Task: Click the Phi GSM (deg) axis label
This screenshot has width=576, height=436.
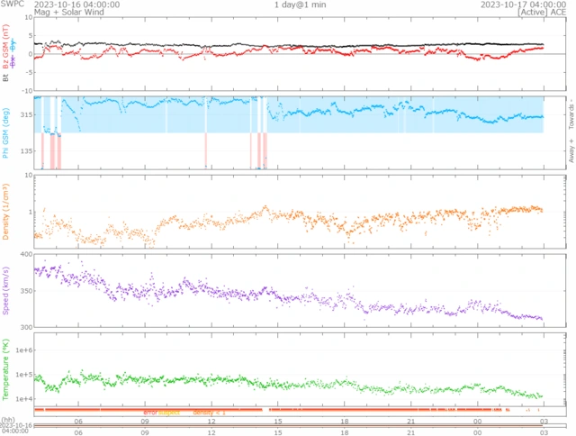Action: click(8, 134)
